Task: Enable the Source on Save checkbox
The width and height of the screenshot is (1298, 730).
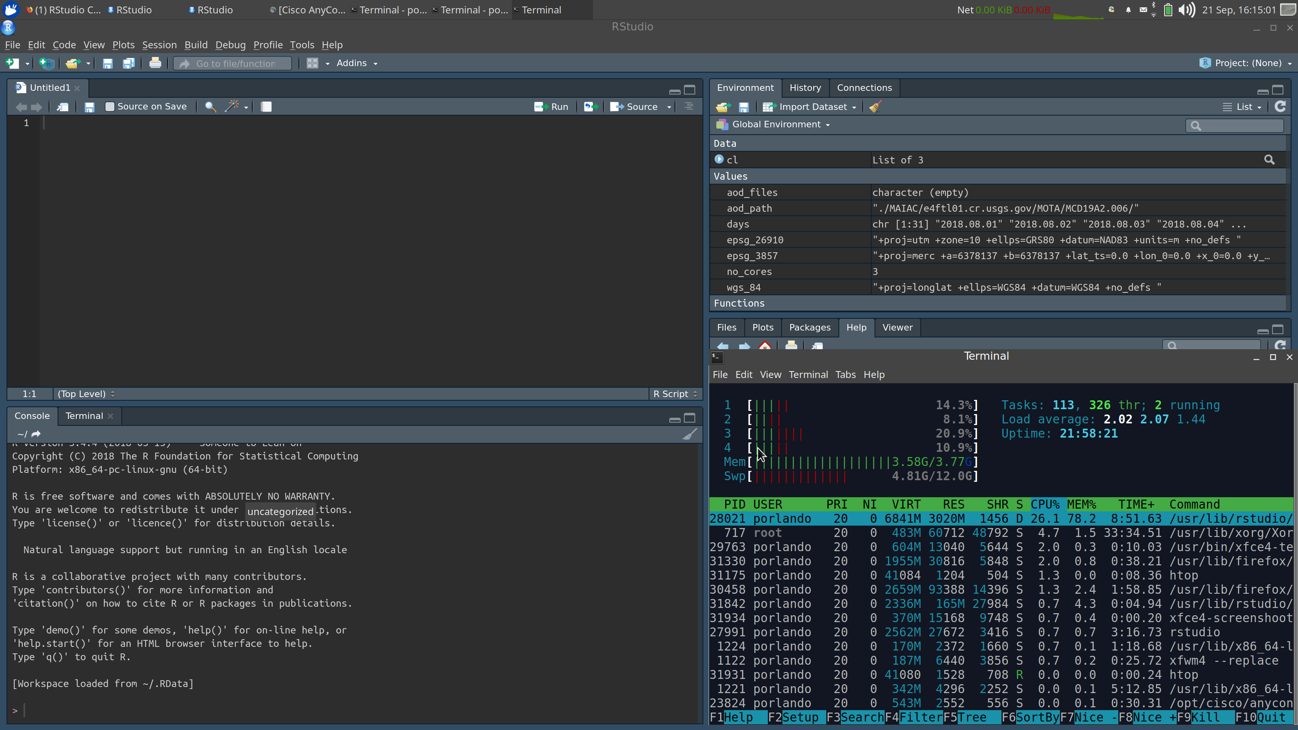Action: (110, 106)
